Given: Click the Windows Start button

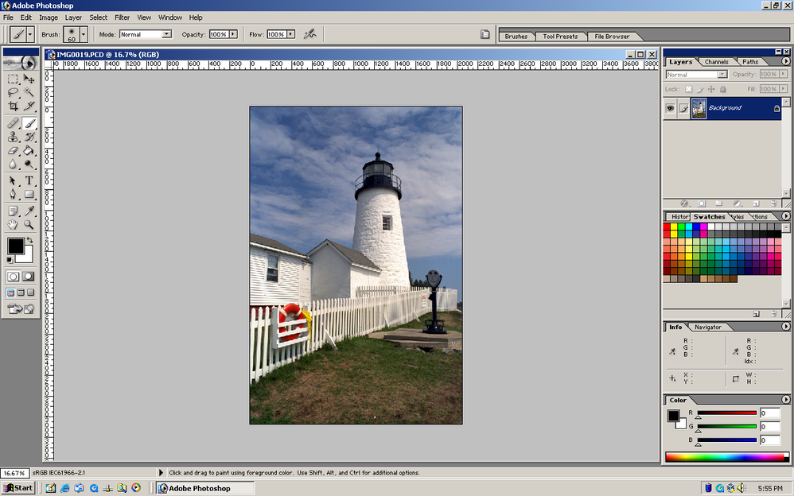Looking at the screenshot, I should 18,488.
